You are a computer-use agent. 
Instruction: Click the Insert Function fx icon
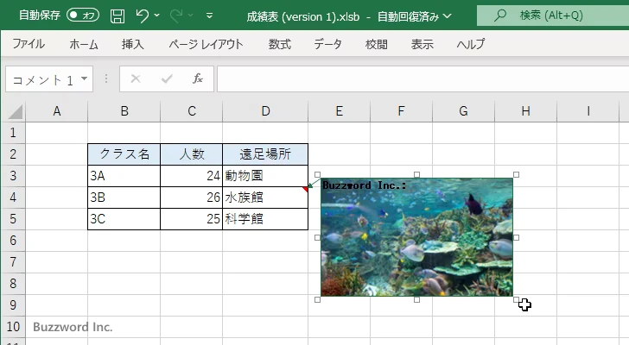198,78
